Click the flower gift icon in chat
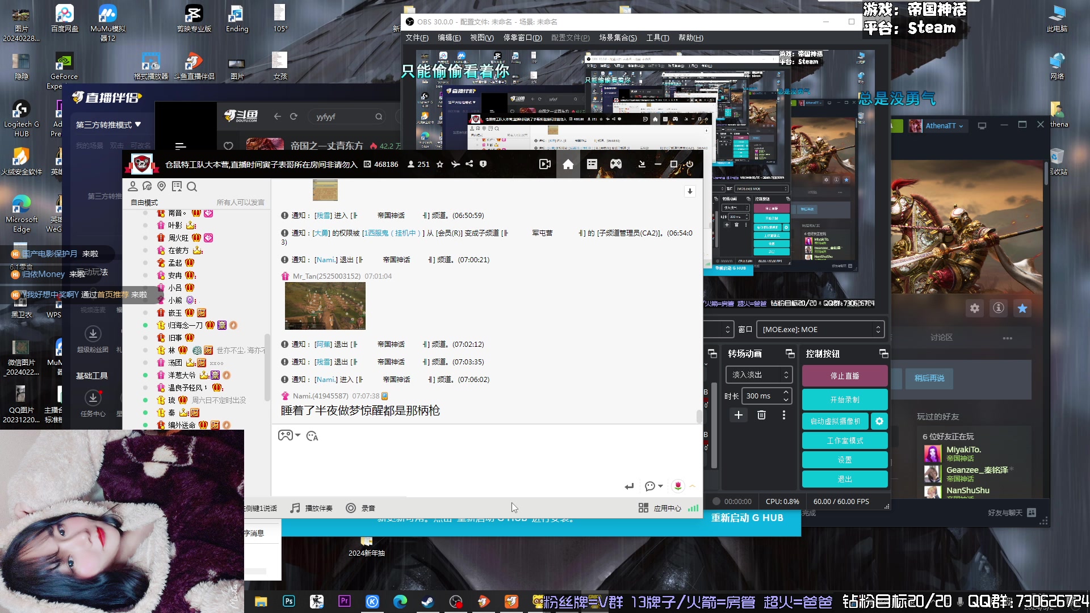 tap(678, 486)
